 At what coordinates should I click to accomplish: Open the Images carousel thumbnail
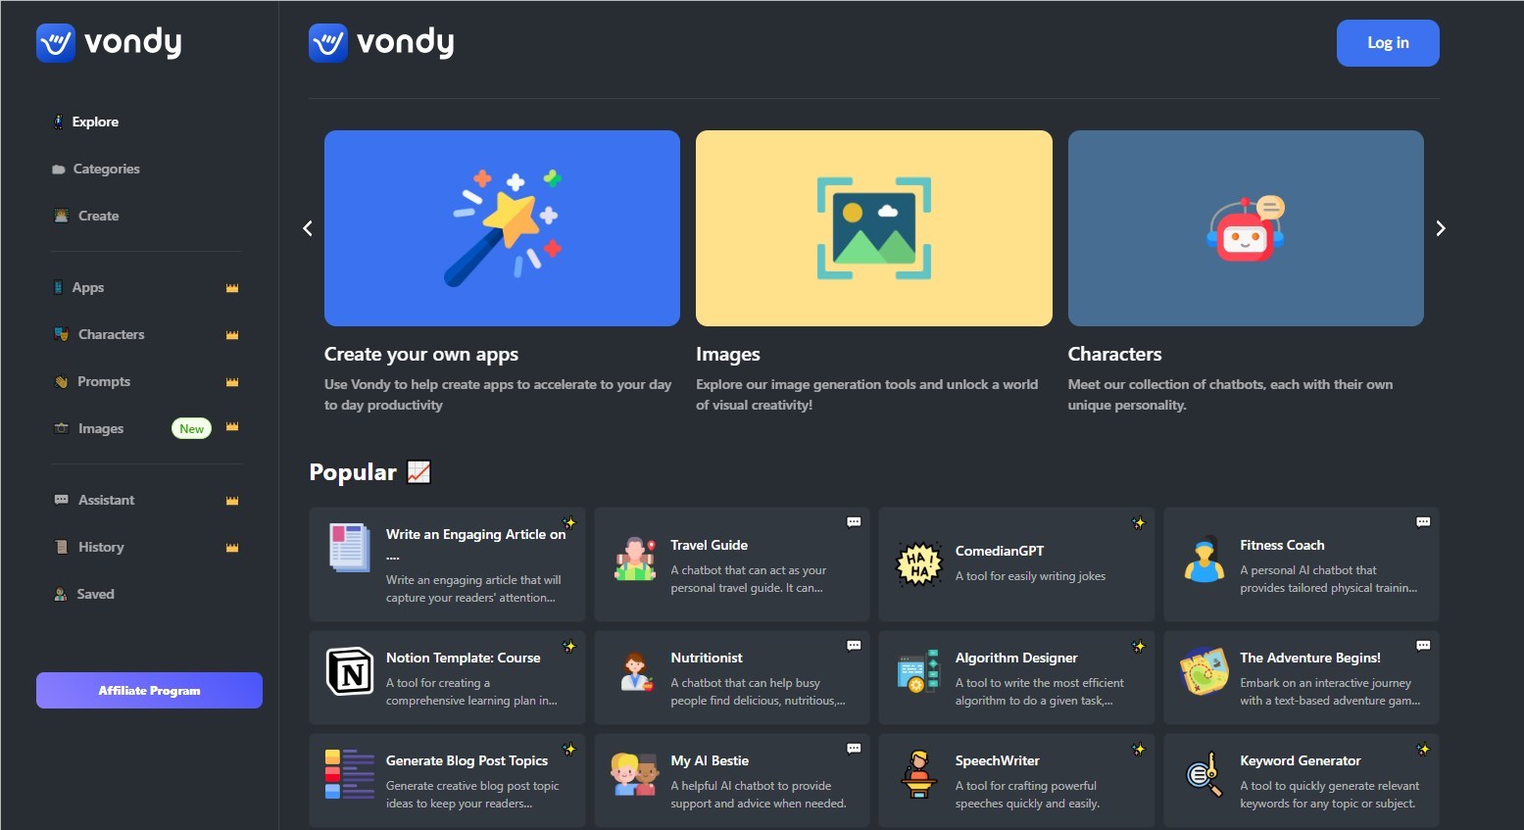(874, 228)
